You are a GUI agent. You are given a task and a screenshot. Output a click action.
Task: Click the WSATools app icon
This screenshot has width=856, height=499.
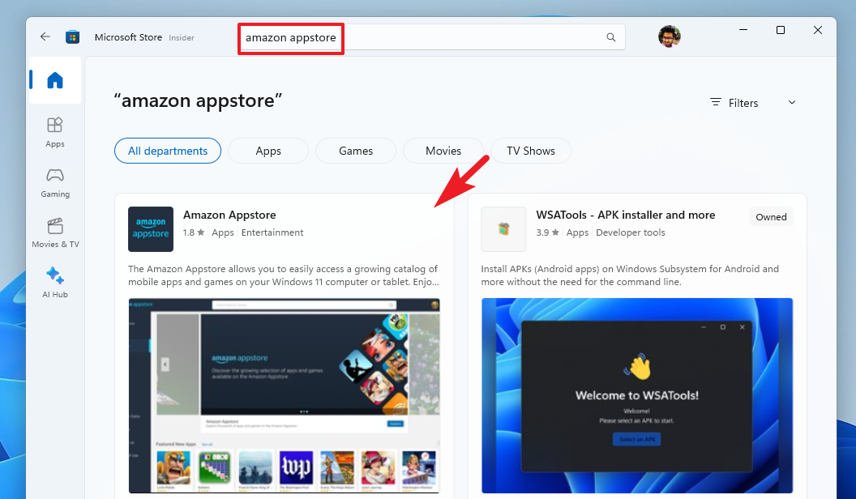[x=503, y=229]
